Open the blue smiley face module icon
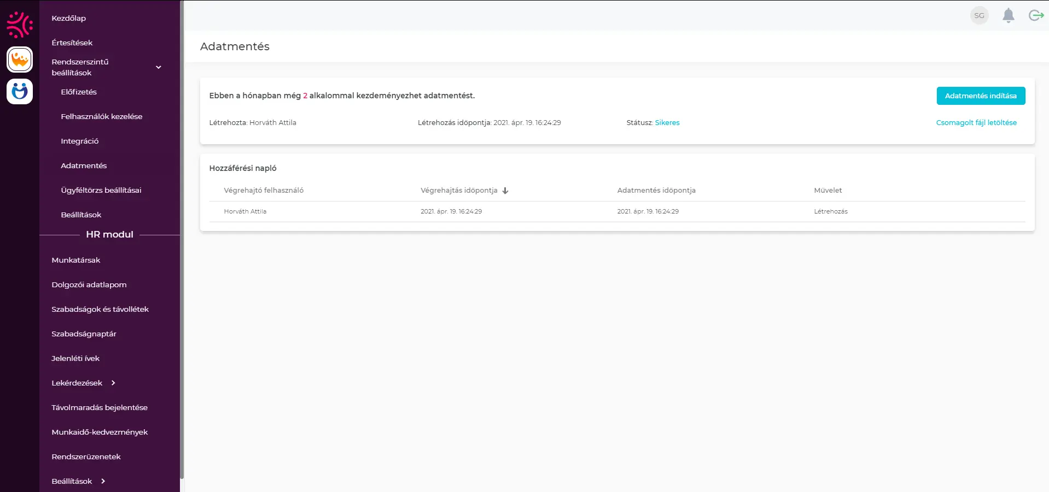The width and height of the screenshot is (1049, 492). [x=20, y=91]
